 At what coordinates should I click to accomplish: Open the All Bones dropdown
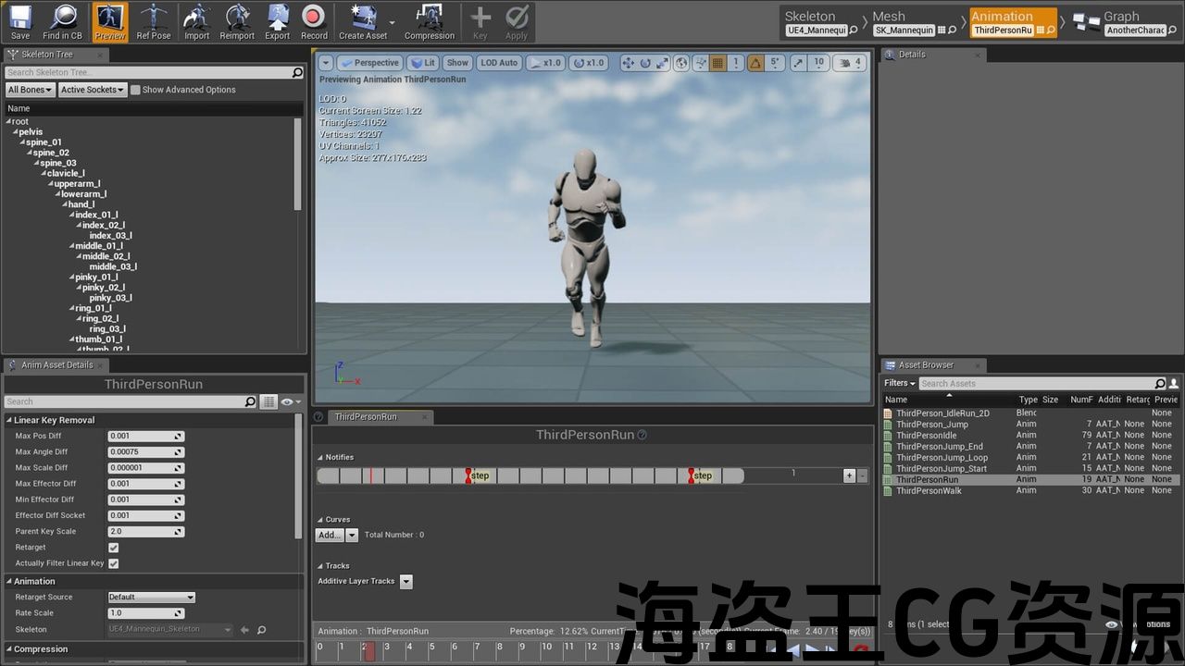tap(31, 90)
